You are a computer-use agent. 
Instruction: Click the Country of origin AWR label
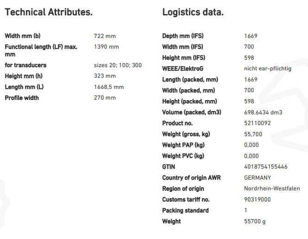[189, 178]
